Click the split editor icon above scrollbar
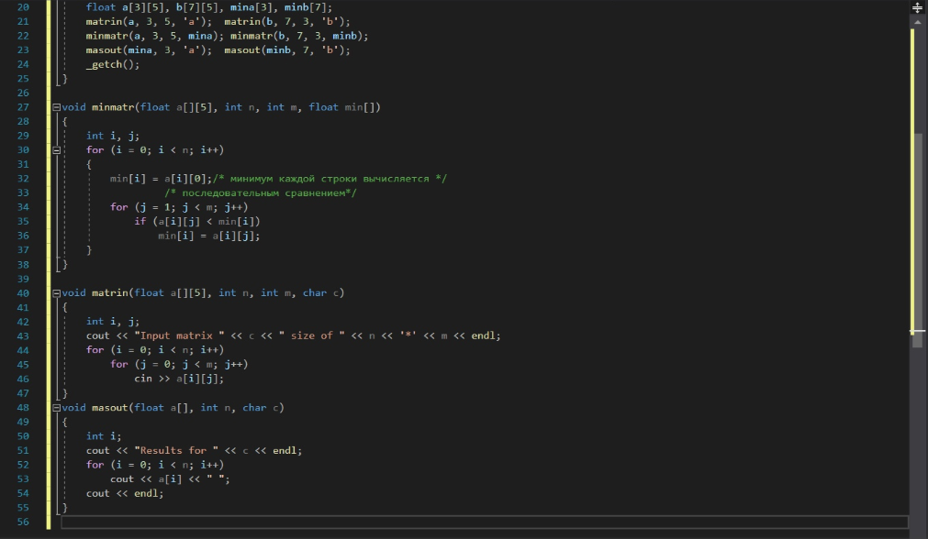The image size is (928, 539). tap(917, 7)
